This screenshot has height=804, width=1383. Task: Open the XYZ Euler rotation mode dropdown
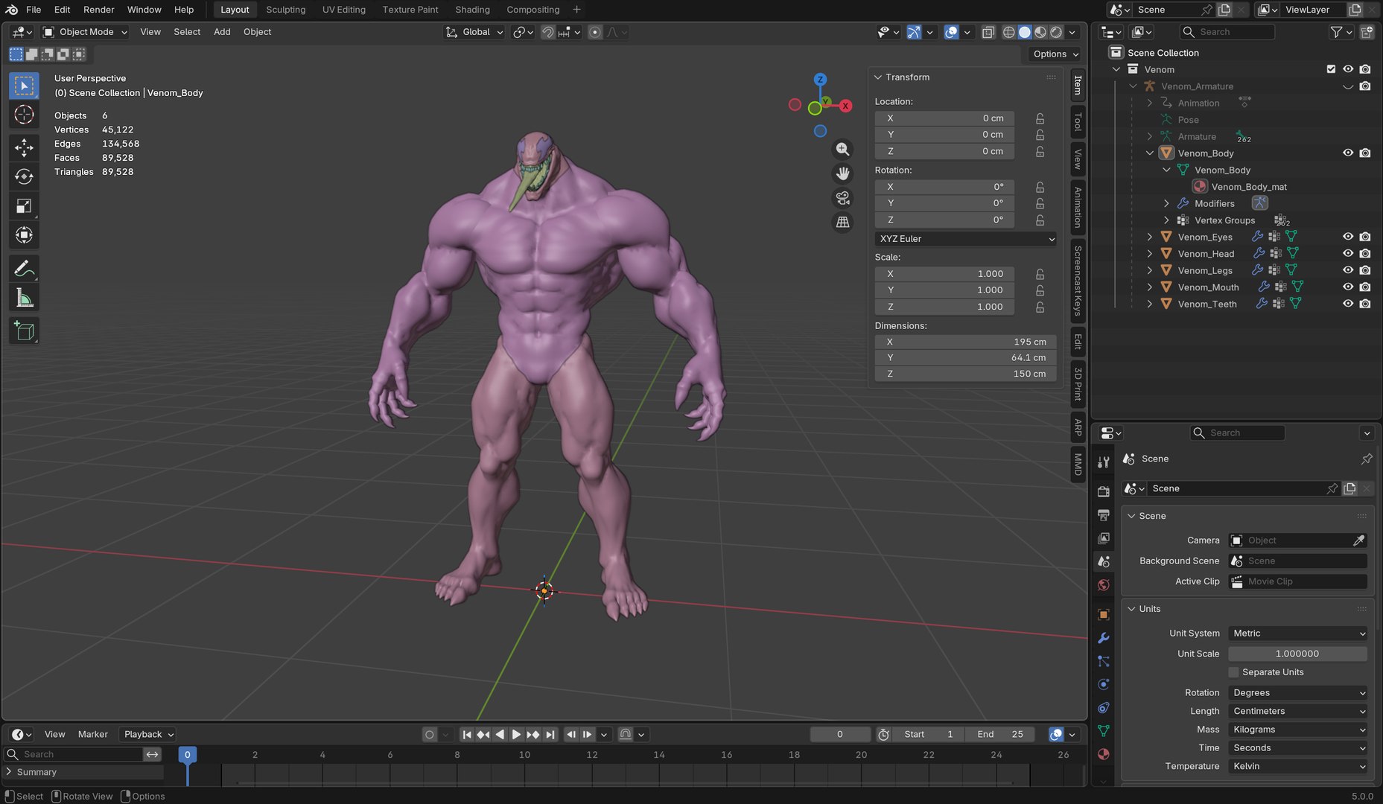pyautogui.click(x=966, y=239)
